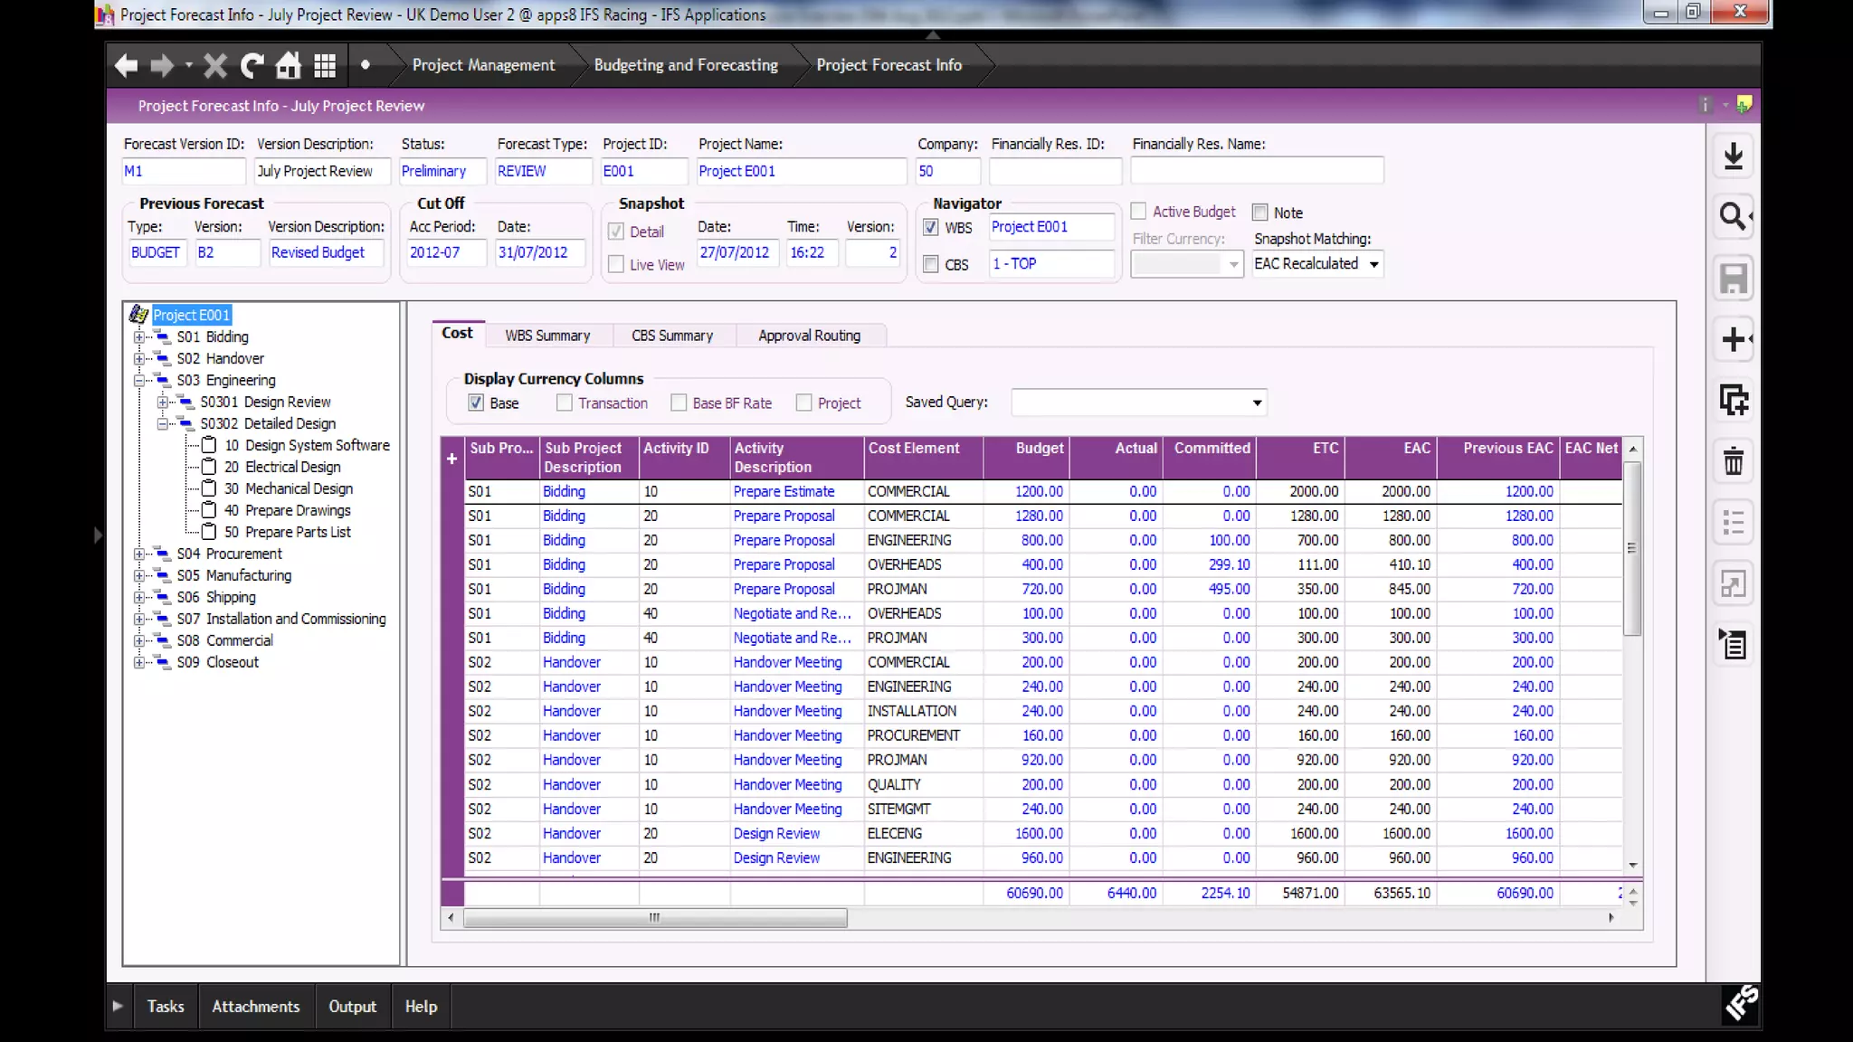Click the Attachments button in bottom bar
This screenshot has height=1042, width=1853.
(255, 1006)
